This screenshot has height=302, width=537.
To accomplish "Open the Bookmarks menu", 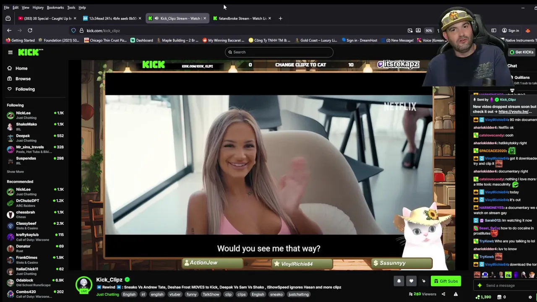I will click(55, 8).
